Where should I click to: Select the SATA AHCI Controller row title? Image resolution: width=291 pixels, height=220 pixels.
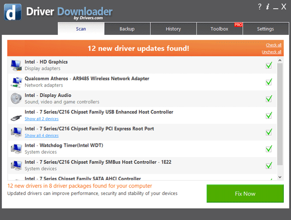tap(83, 178)
